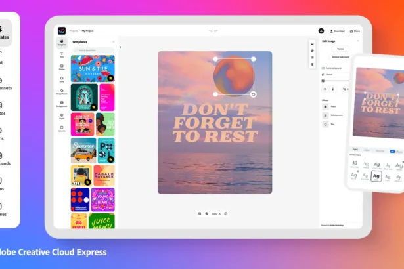Image resolution: width=404 pixels, height=269 pixels.
Task: Open the zoom percentage dropdown
Action: tap(216, 214)
